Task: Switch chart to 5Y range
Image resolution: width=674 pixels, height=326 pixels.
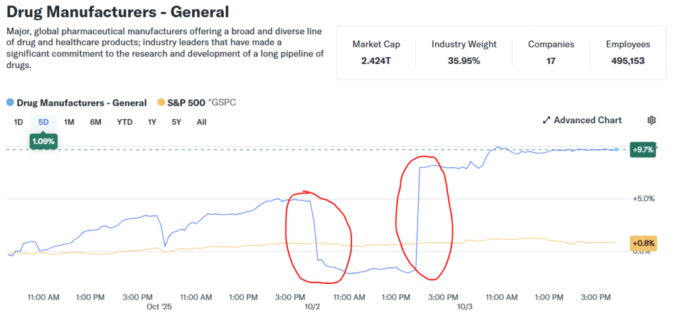Action: click(176, 122)
